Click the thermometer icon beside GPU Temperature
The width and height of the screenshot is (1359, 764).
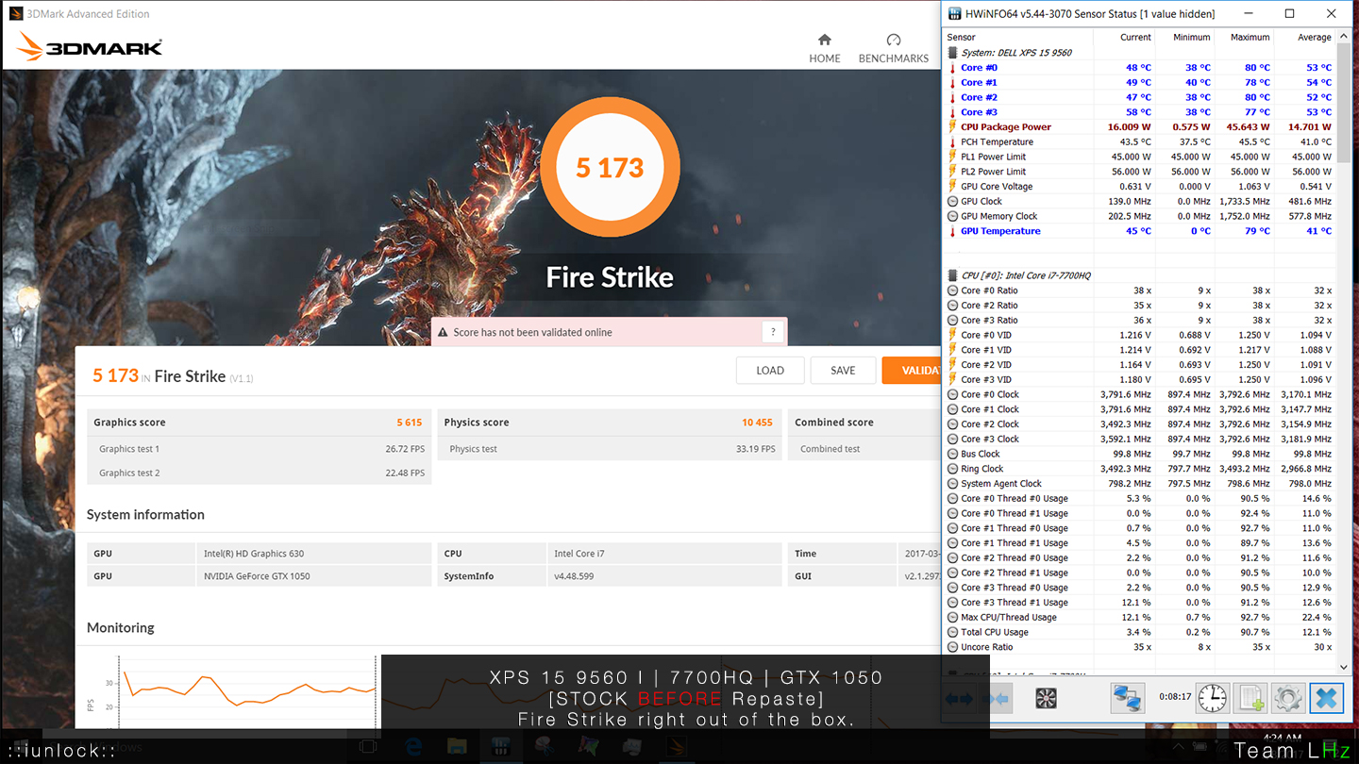952,231
